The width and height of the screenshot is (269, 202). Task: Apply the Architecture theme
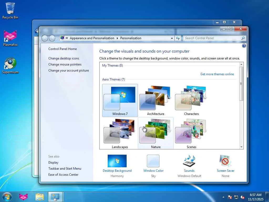(156, 100)
